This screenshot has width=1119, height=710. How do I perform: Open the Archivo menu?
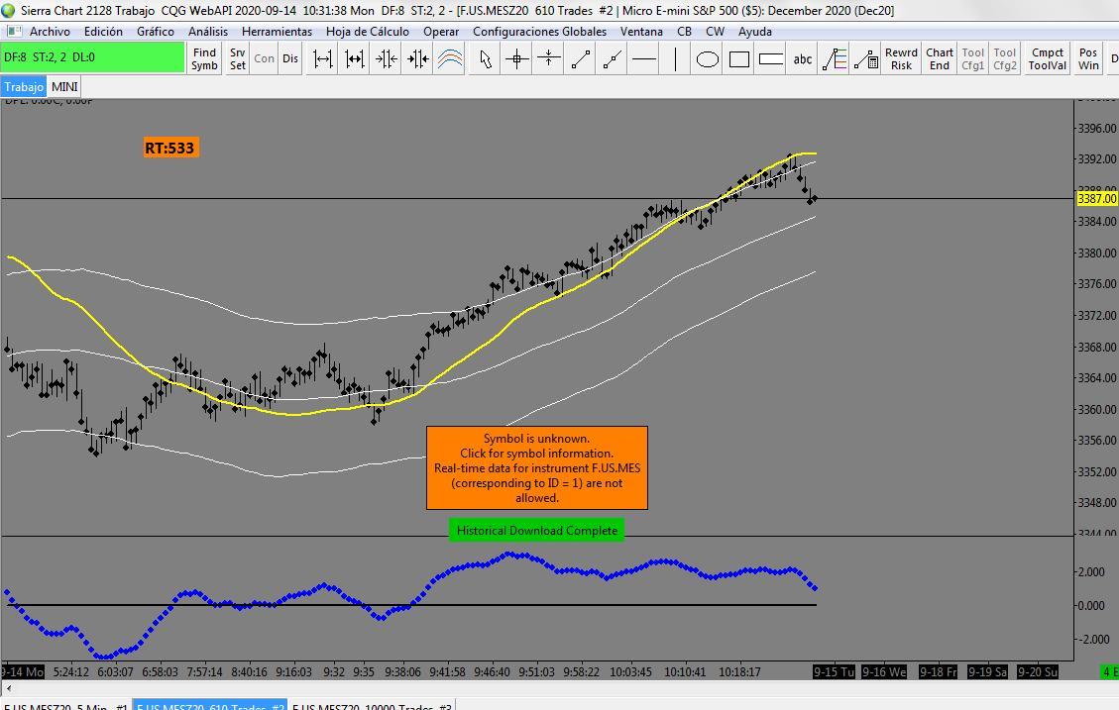(x=50, y=32)
